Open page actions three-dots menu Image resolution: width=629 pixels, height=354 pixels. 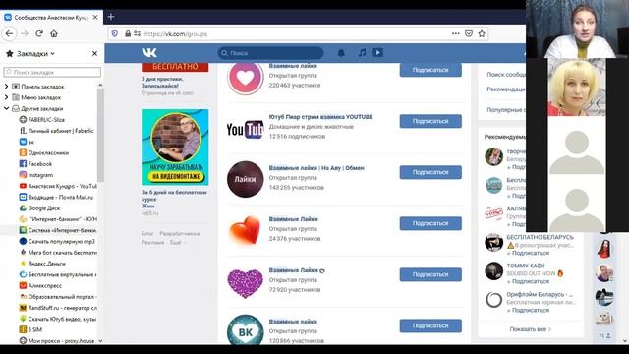pyautogui.click(x=455, y=33)
